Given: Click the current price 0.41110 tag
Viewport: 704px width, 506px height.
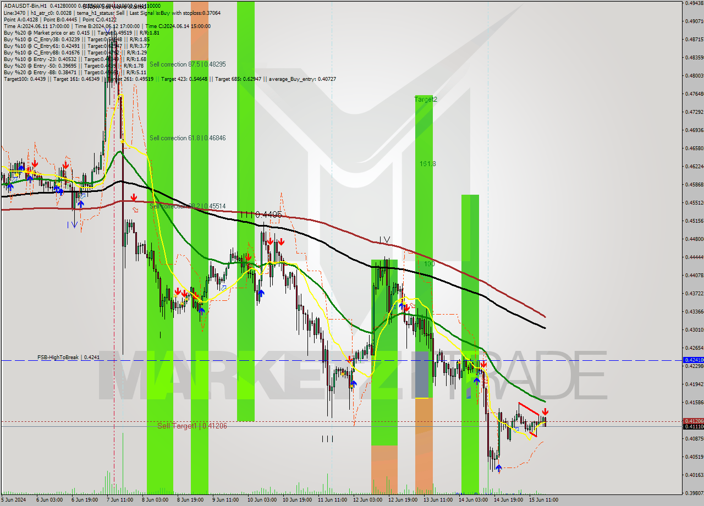Looking at the screenshot, I should click(693, 426).
